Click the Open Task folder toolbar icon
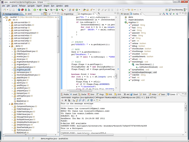Screen dimensions: 189x142 pos(88,10)
